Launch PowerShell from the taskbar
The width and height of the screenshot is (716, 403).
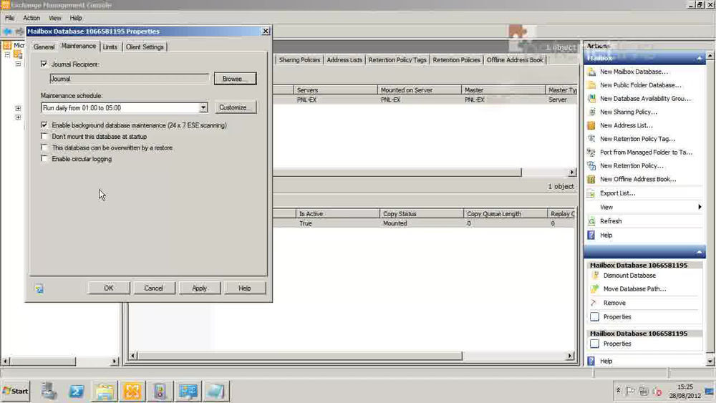(x=77, y=391)
